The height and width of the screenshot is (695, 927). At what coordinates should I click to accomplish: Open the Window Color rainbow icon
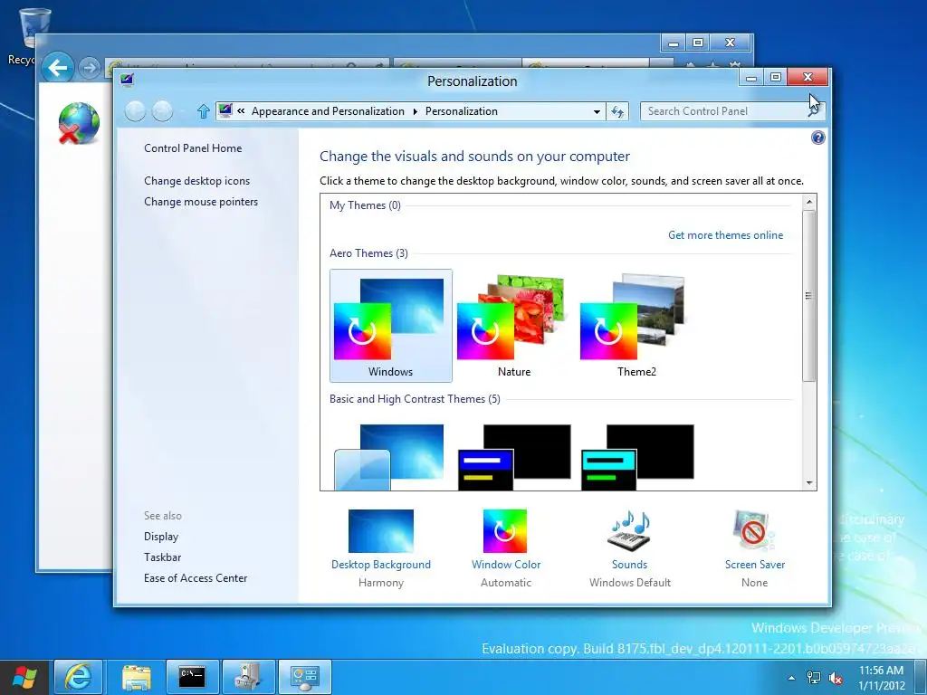[505, 530]
